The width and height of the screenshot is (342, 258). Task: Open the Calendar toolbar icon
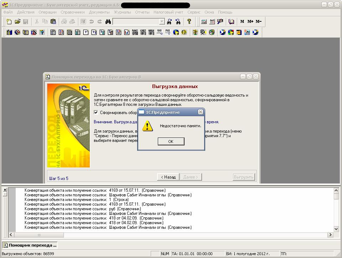[212, 21]
